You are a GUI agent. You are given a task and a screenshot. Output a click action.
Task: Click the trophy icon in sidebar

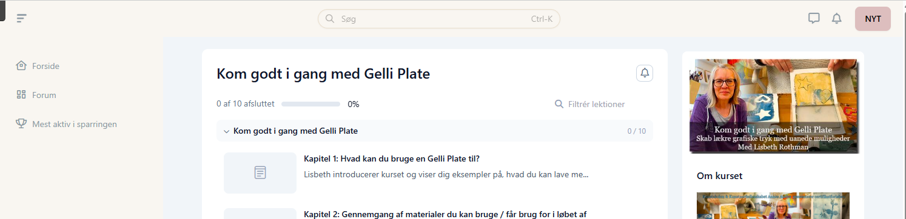tap(22, 123)
